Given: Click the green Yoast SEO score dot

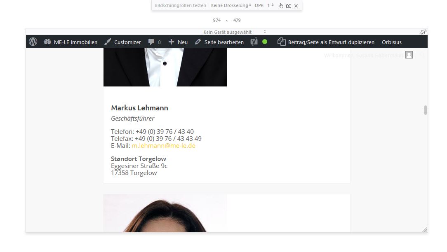Looking at the screenshot, I should (265, 42).
